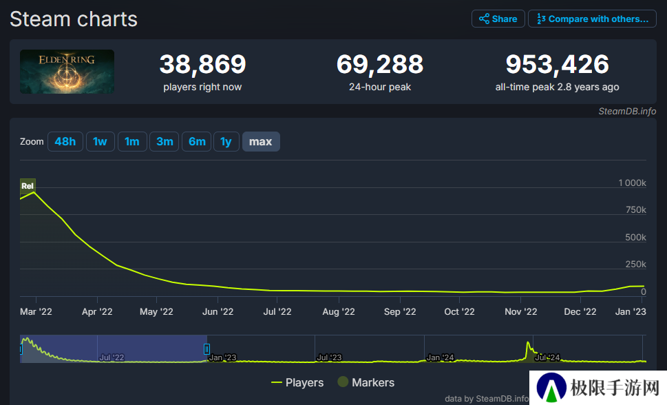Image resolution: width=667 pixels, height=405 pixels.
Task: Click the 953,426 all-time peak value
Action: click(x=558, y=64)
